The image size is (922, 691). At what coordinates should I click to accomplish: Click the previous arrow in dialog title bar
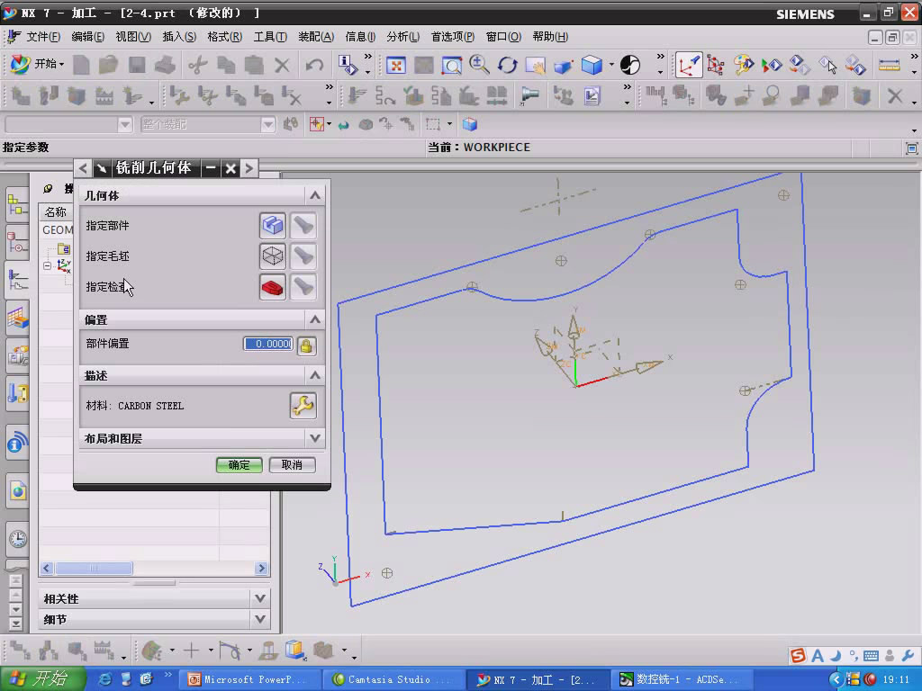click(x=83, y=168)
